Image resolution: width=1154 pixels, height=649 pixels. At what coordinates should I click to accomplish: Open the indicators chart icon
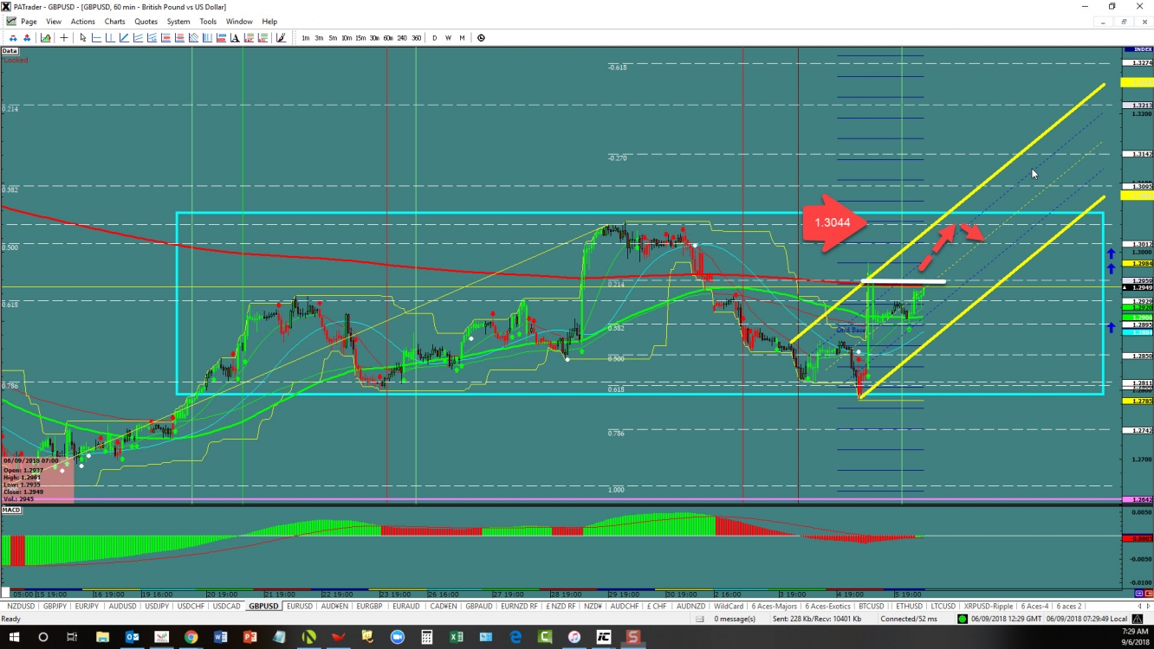point(45,38)
